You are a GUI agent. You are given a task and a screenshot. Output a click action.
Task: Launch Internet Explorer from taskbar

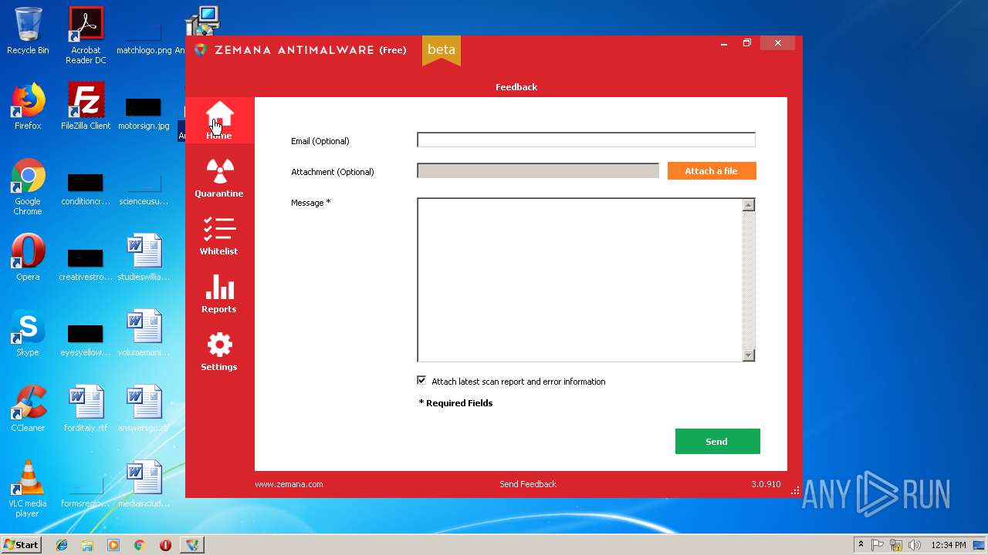[x=62, y=545]
